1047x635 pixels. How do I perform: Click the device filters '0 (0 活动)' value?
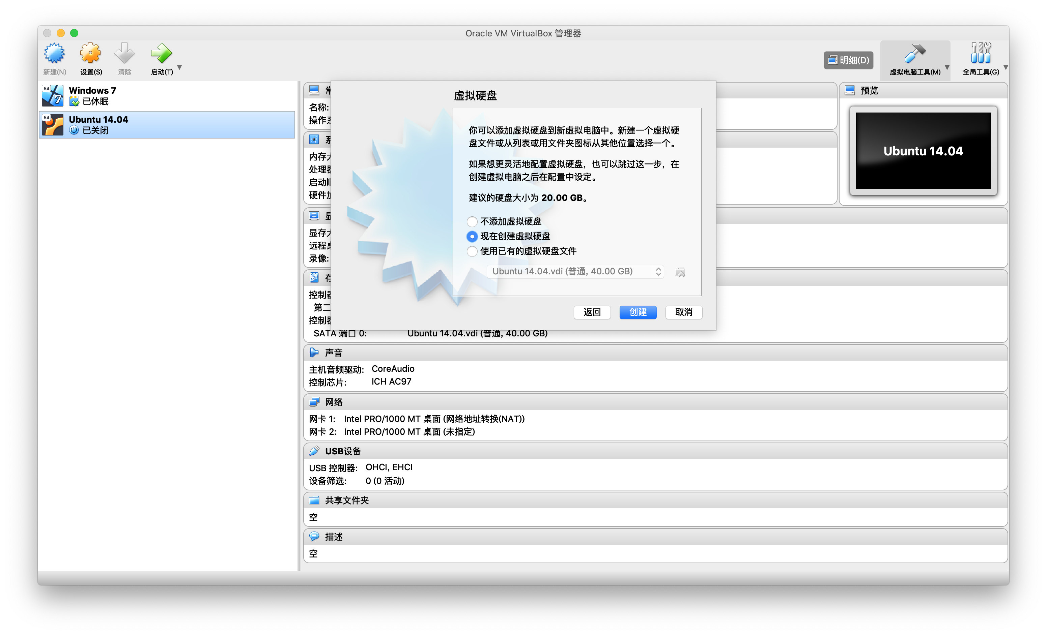385,481
